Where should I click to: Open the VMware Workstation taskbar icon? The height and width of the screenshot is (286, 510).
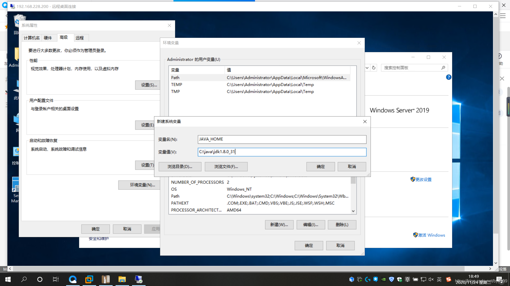pos(89,279)
